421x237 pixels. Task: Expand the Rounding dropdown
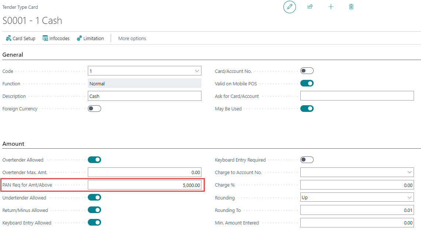click(409, 198)
